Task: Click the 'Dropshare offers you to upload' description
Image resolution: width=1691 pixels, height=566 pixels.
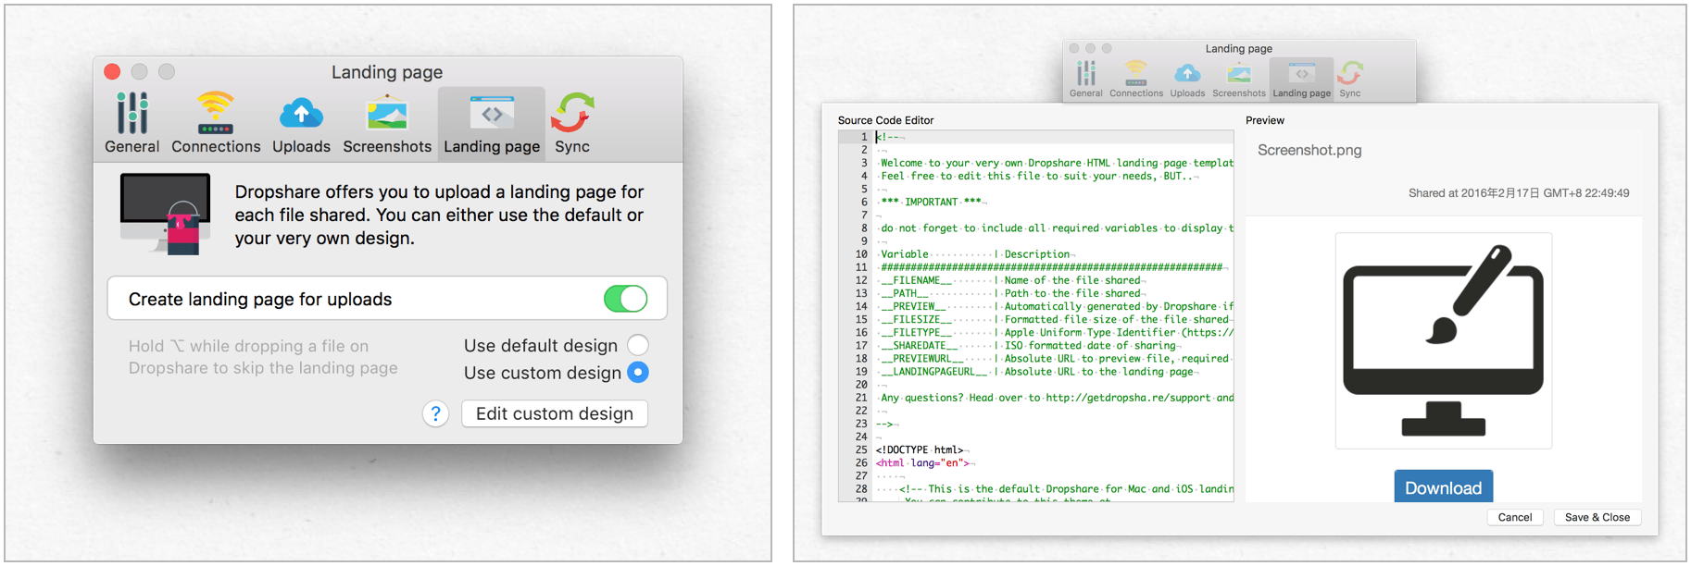Action: click(439, 215)
